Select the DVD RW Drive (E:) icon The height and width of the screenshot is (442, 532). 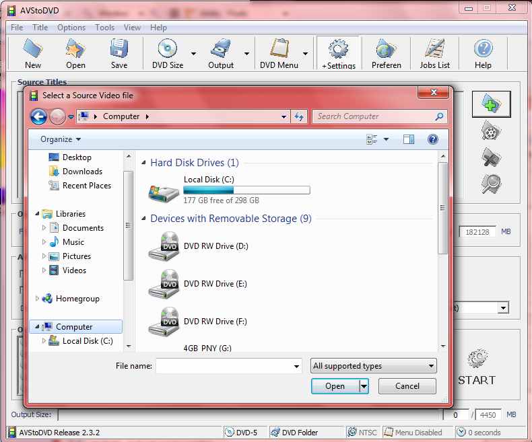(164, 284)
